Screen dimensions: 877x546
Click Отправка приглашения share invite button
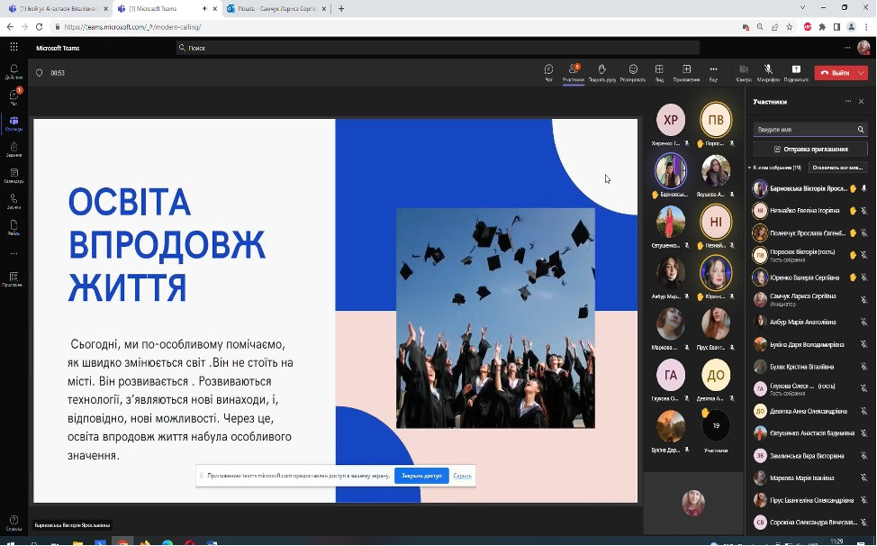[809, 150]
